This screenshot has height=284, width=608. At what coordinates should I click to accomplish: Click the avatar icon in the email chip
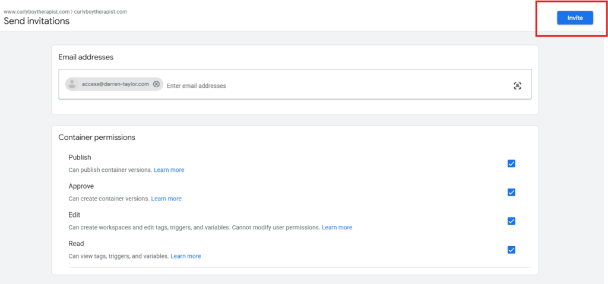coord(72,84)
